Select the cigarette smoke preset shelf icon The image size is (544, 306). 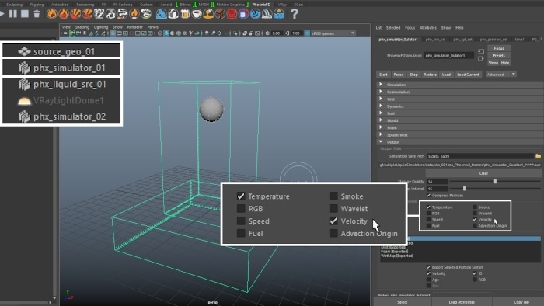(123, 14)
